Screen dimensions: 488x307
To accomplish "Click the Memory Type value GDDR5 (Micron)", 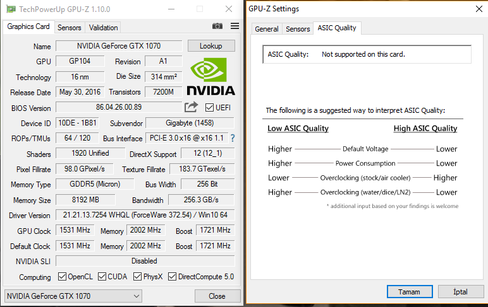I will [95, 184].
